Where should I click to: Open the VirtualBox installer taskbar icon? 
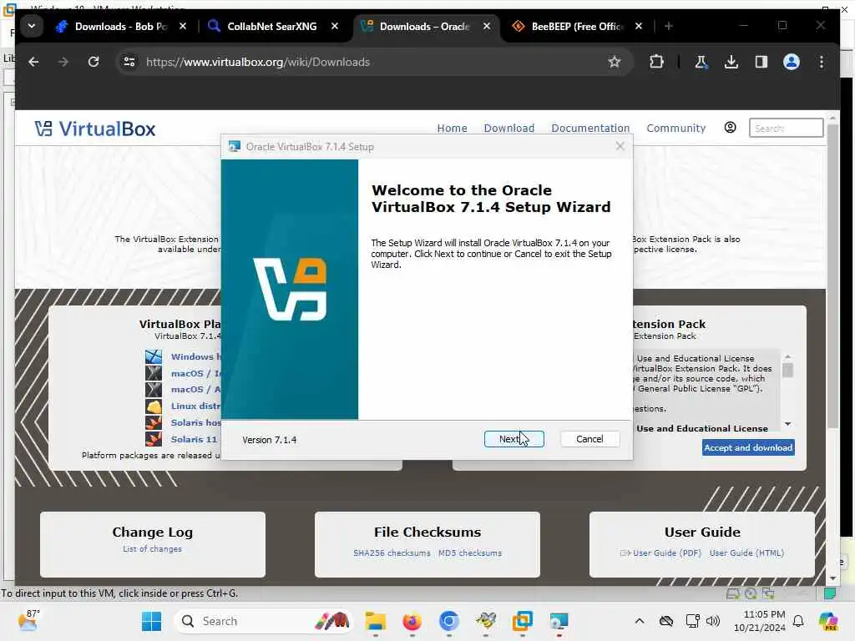point(559,621)
